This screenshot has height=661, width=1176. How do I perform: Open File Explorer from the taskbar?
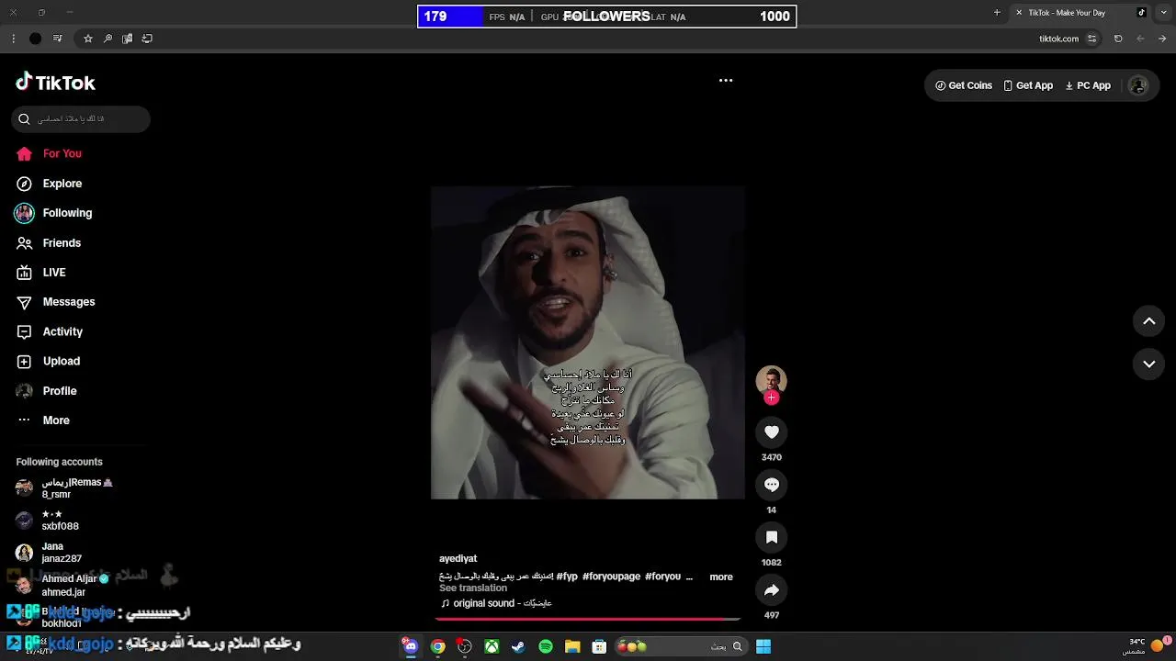click(x=572, y=646)
